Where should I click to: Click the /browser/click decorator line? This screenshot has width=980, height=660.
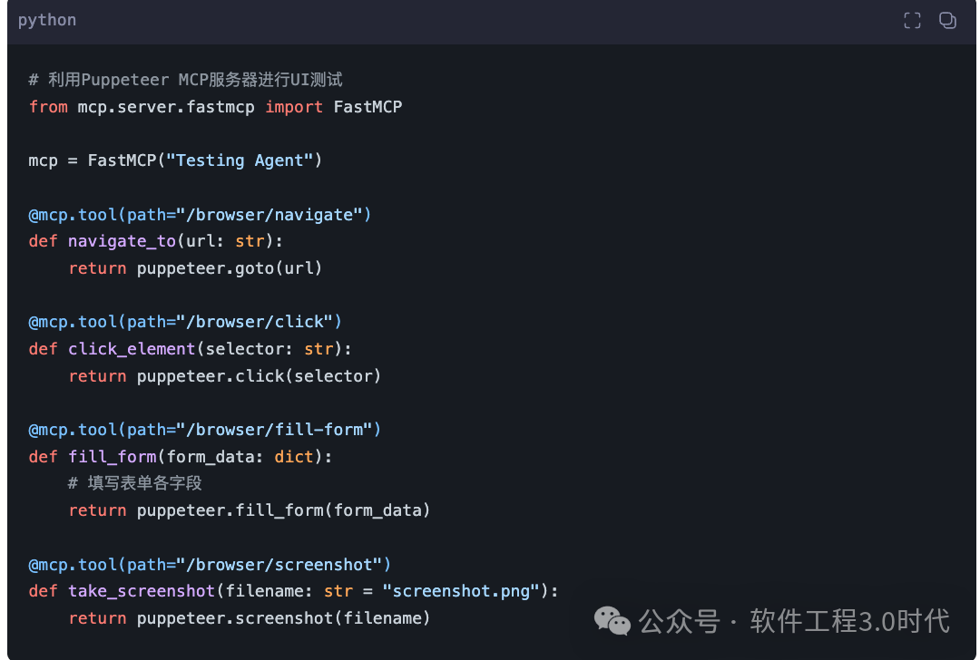[x=185, y=322]
